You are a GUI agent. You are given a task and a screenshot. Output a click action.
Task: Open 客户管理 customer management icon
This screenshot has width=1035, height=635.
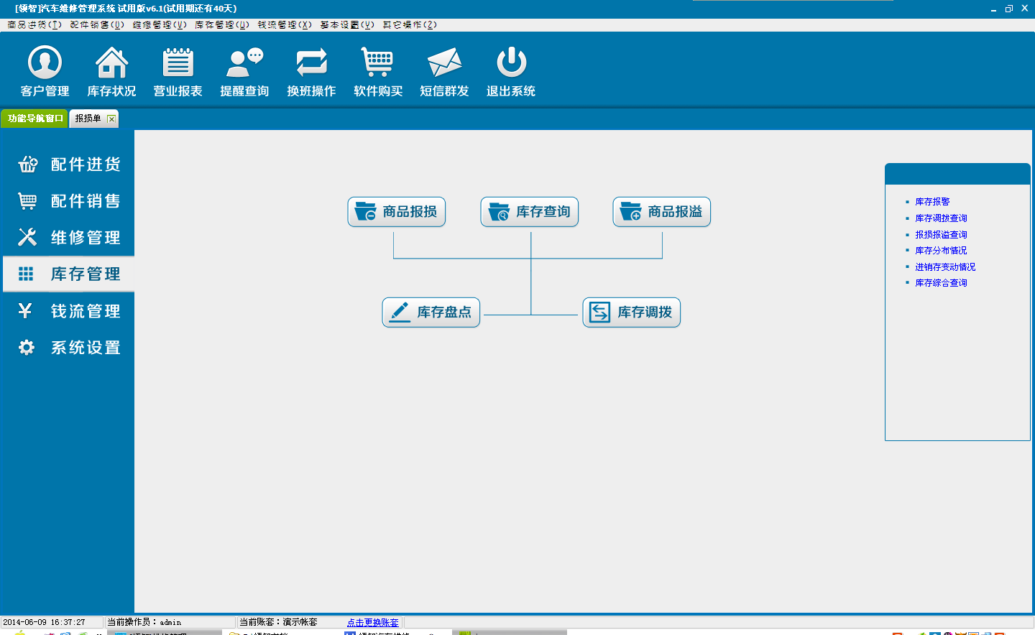(45, 63)
